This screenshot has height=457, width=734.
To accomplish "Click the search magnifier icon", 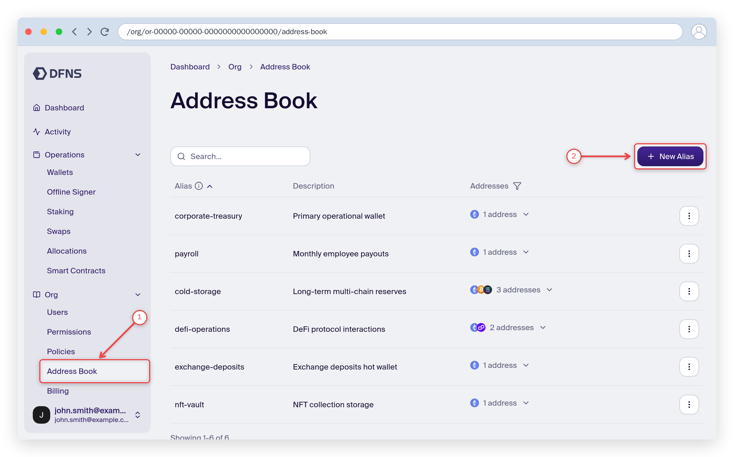I will click(181, 156).
